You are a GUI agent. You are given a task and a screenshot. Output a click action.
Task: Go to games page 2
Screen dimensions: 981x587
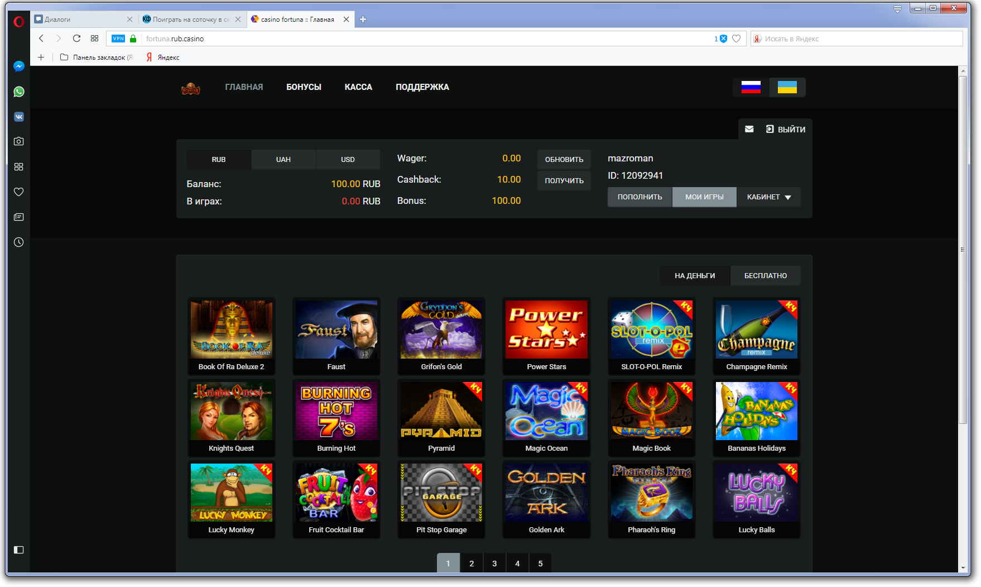[x=472, y=563]
